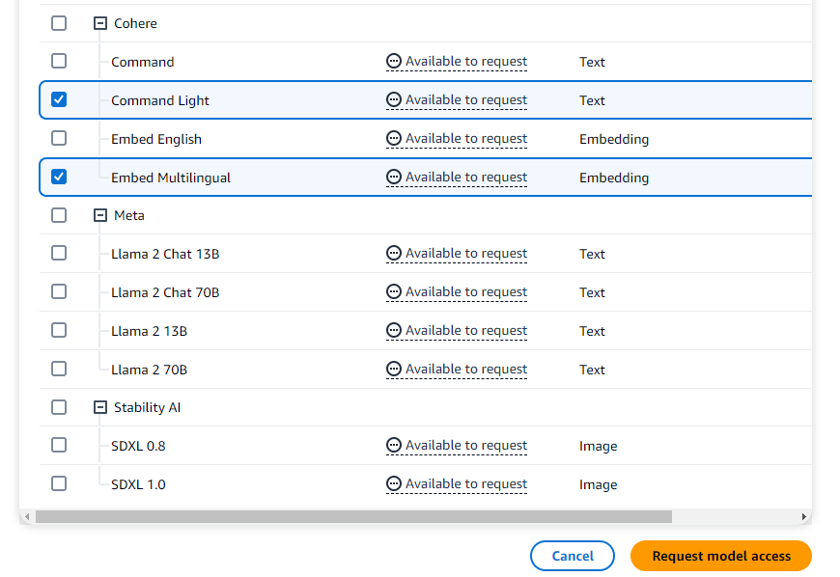Viewport: 840px width, 577px height.
Task: Tick the Llama 2 Chat 13B checkbox
Action: [x=59, y=253]
